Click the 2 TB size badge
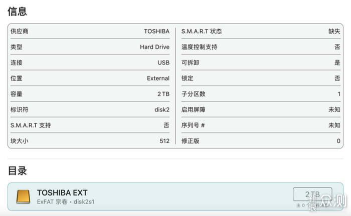Image resolution: width=351 pixels, height=216 pixels. click(312, 194)
